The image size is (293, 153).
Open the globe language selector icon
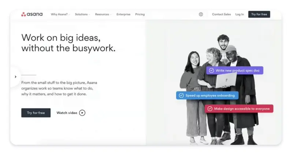pyautogui.click(x=201, y=14)
